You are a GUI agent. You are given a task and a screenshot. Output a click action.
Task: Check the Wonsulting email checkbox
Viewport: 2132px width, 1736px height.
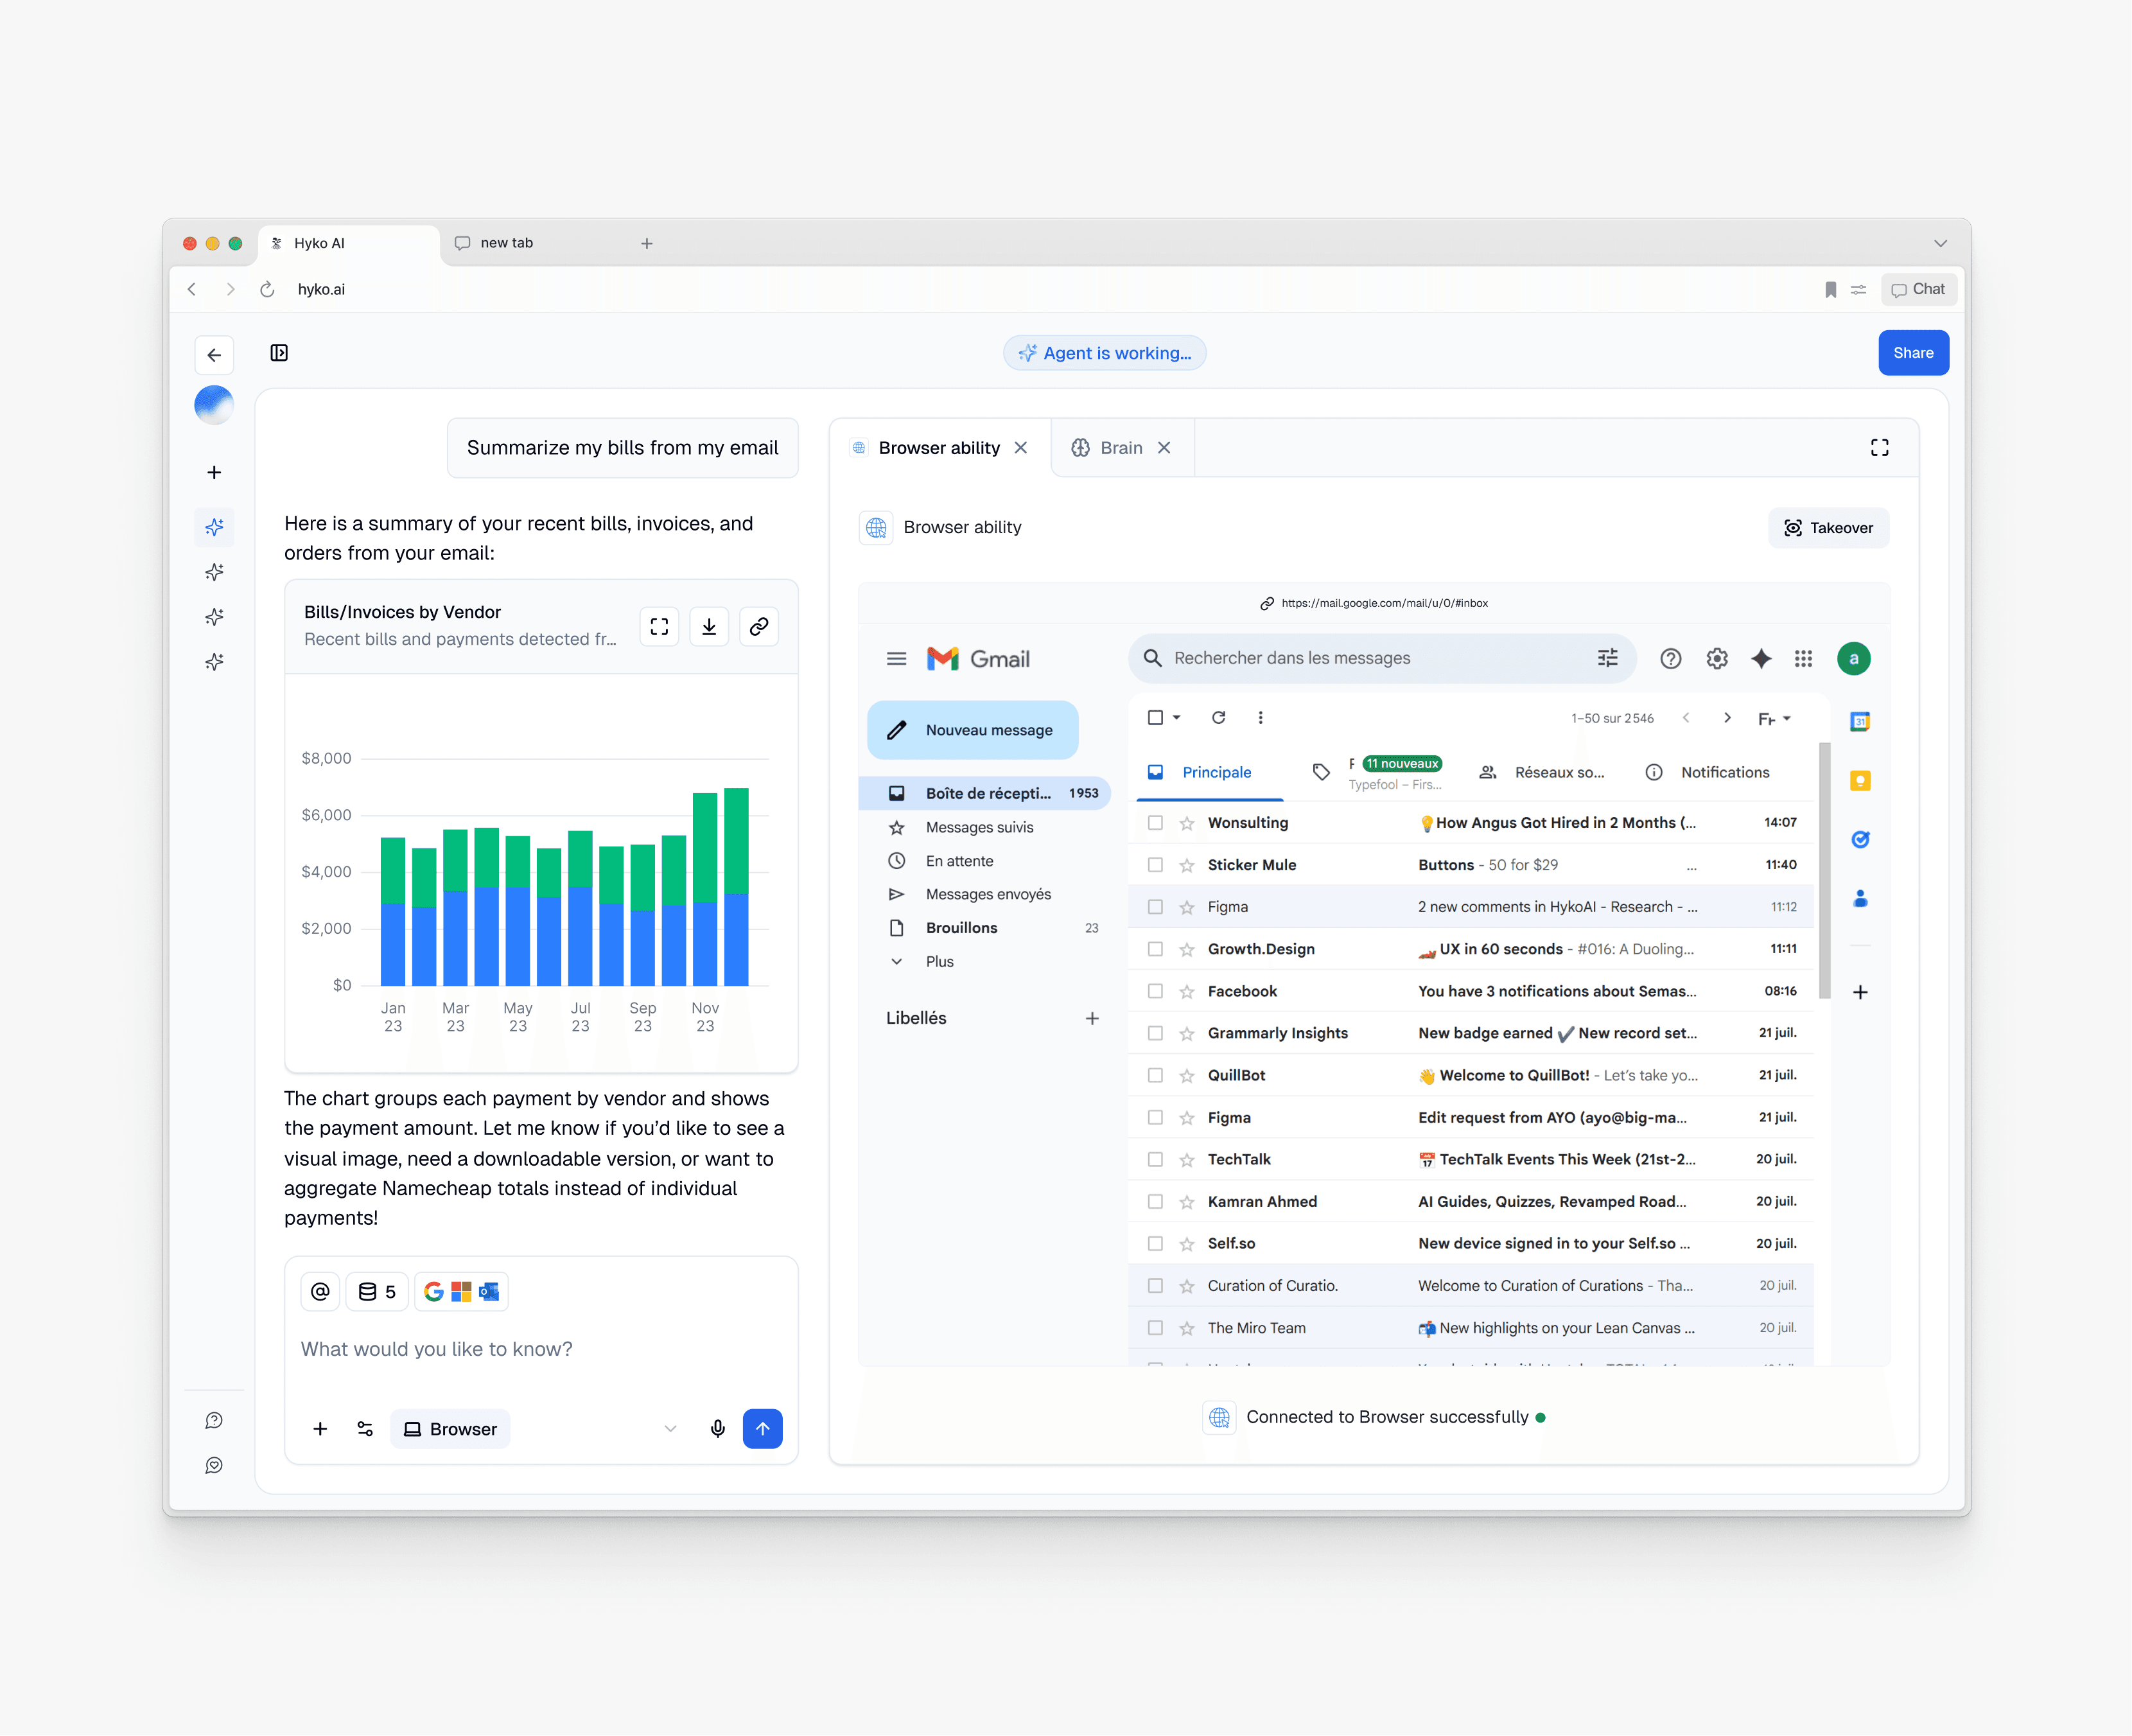tap(1155, 822)
